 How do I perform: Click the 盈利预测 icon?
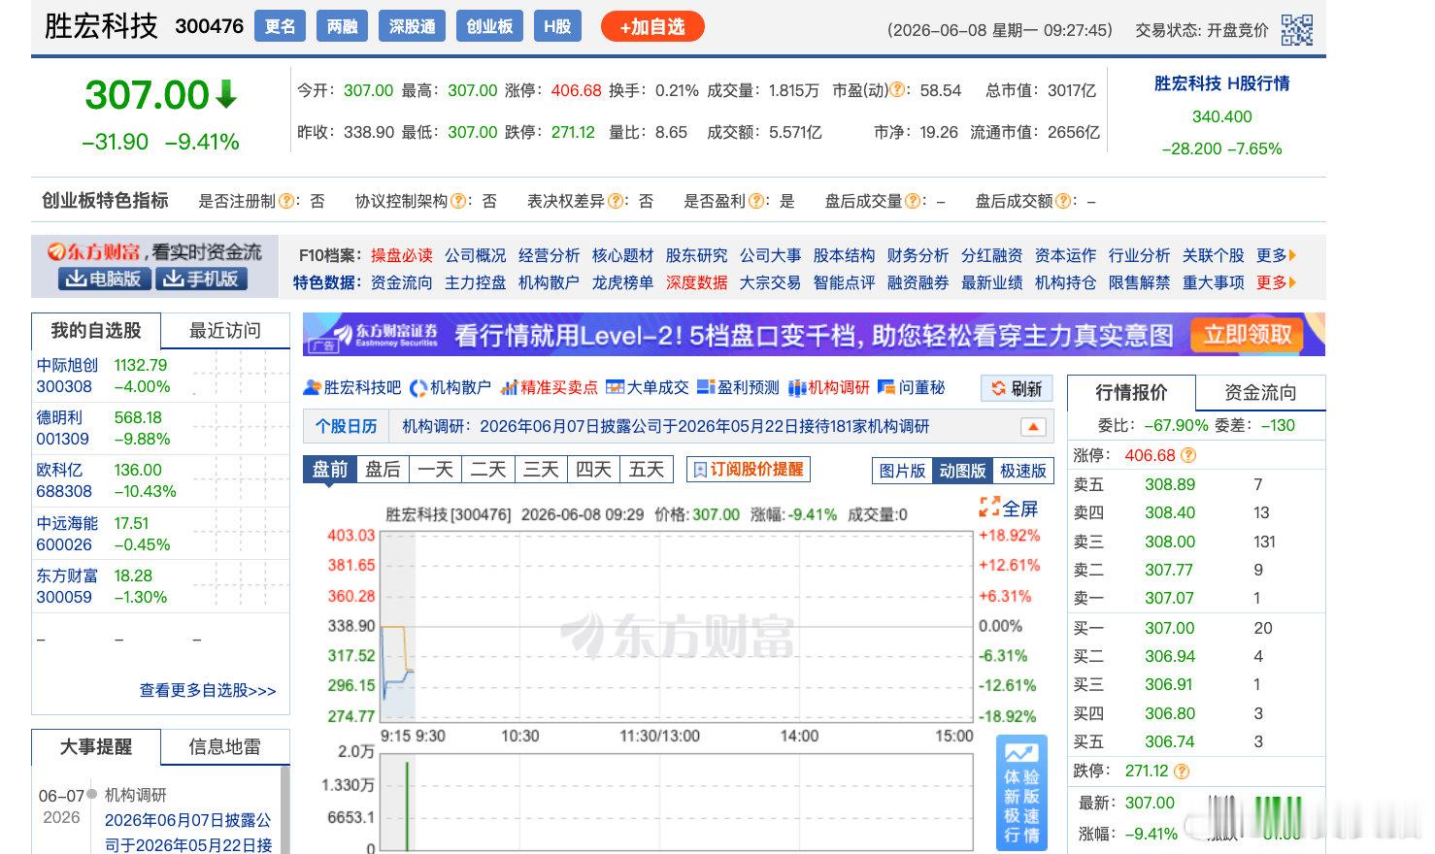point(706,388)
